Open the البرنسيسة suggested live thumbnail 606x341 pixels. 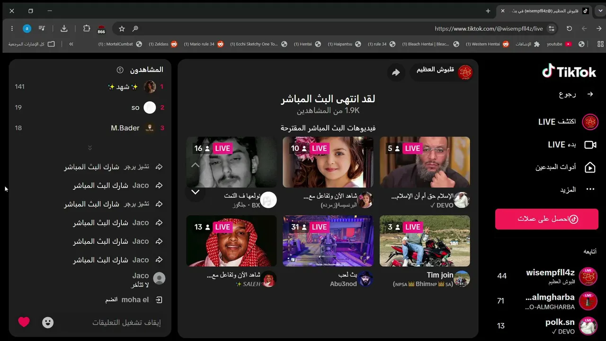(x=328, y=162)
